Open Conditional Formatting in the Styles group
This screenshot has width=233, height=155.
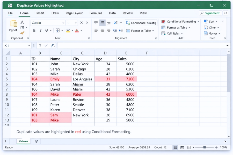(x=180, y=21)
